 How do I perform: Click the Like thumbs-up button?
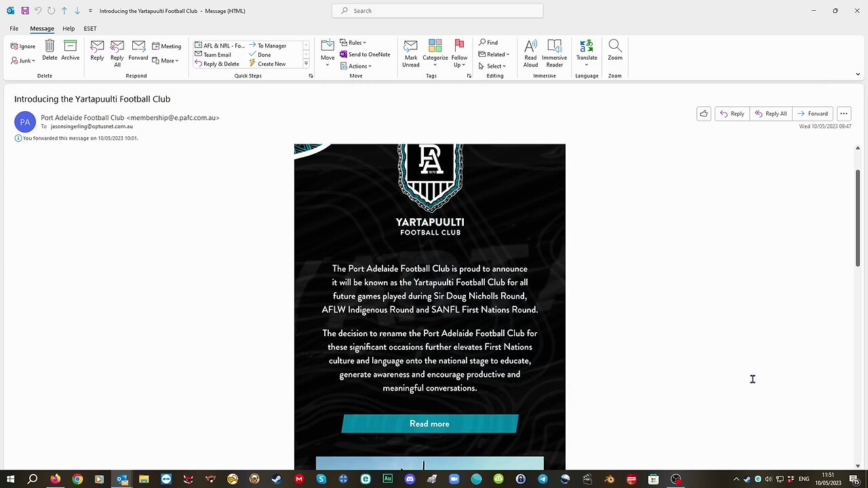point(704,114)
